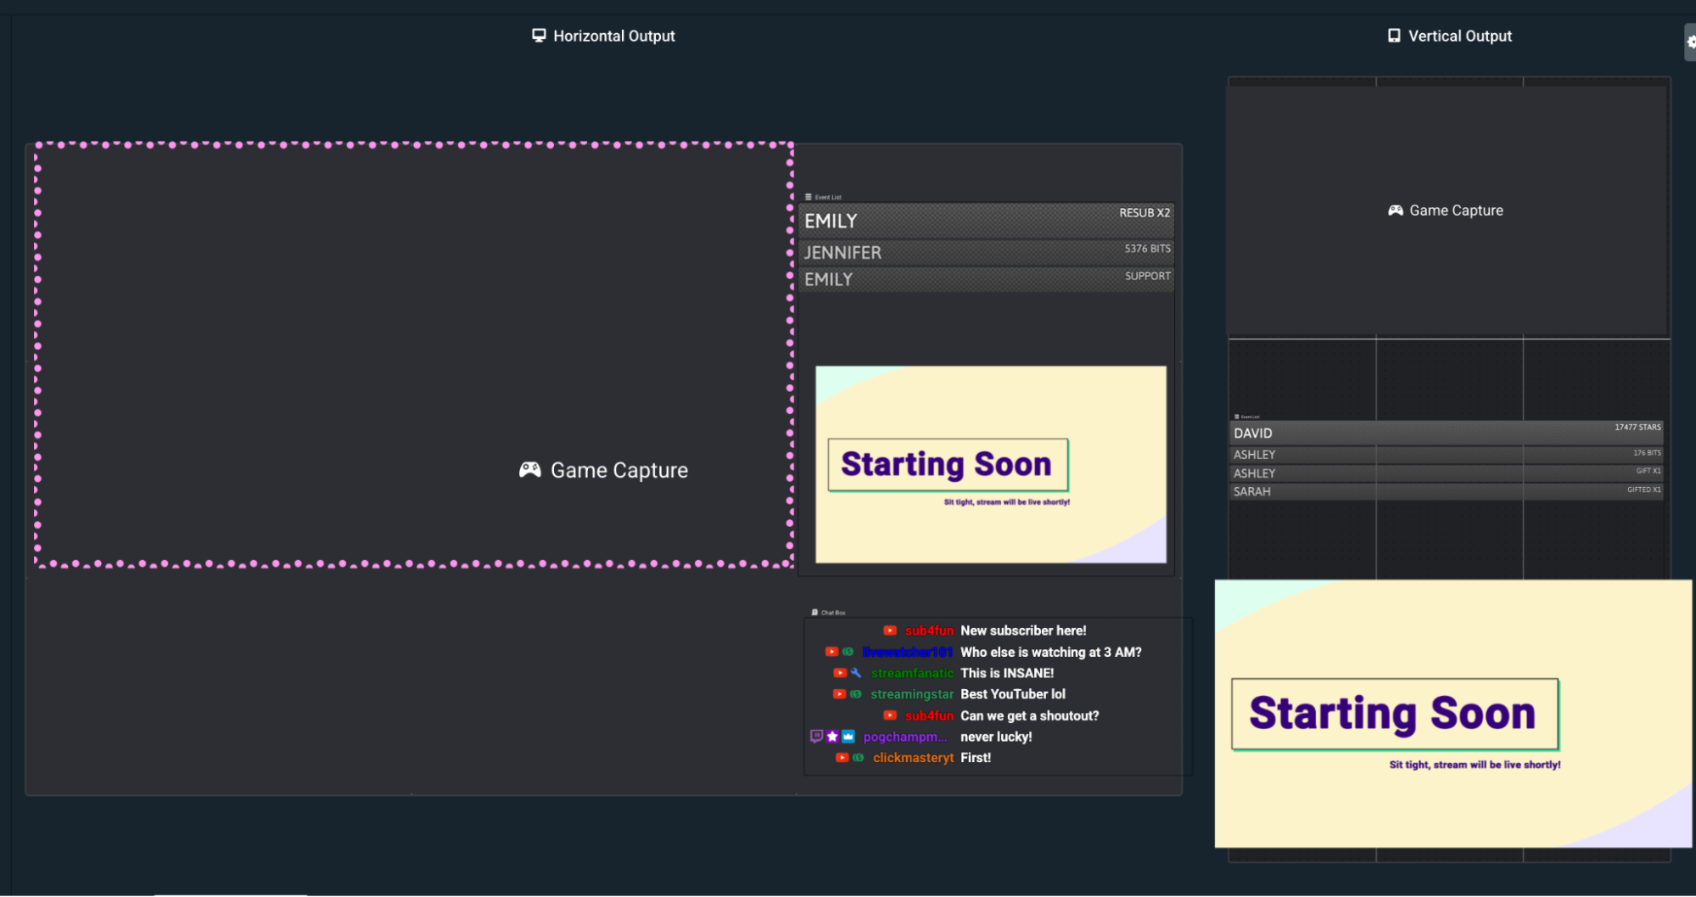This screenshot has height=897, width=1696.
Task: Select Starting Soon image in horizontal canvas
Action: coord(990,464)
